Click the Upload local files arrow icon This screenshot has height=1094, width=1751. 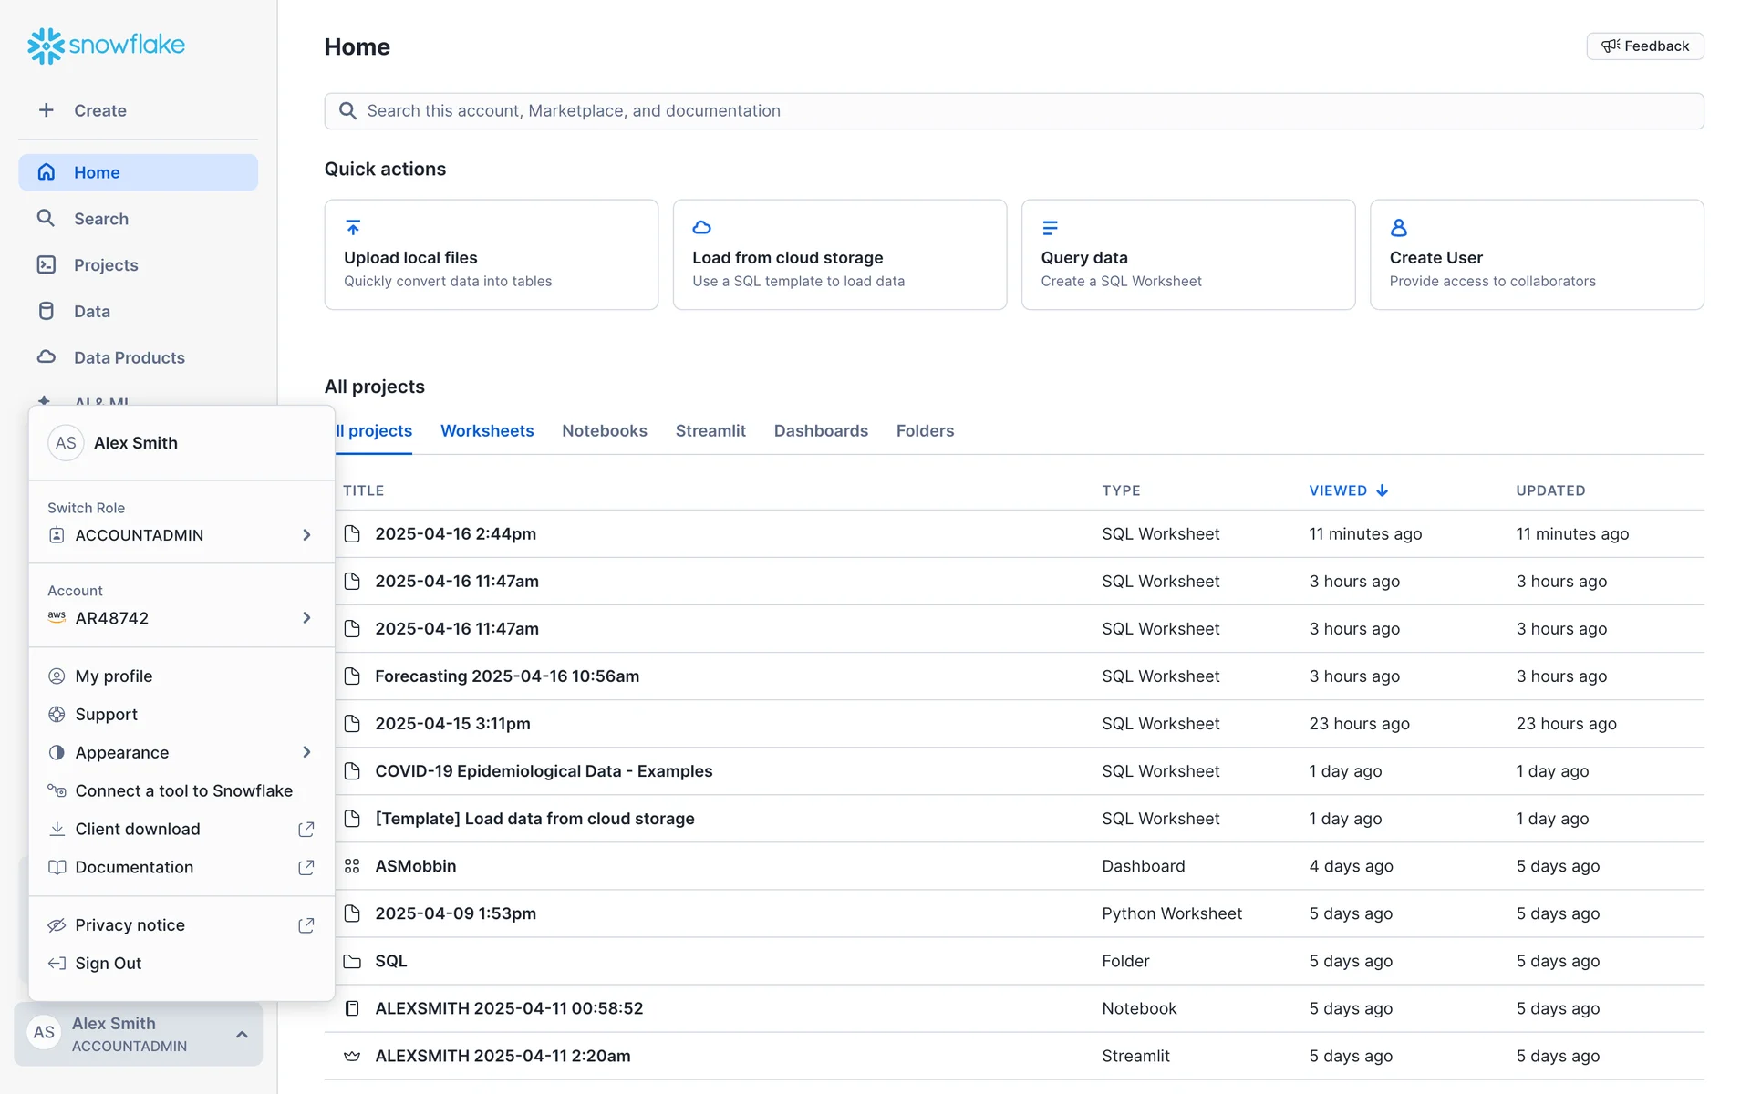pos(353,227)
